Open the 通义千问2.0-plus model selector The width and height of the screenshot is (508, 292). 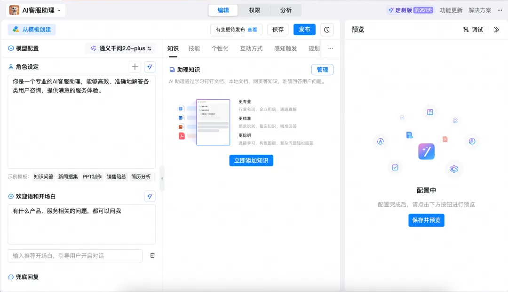click(x=120, y=48)
